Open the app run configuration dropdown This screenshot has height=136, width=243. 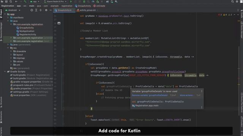(35, 2)
